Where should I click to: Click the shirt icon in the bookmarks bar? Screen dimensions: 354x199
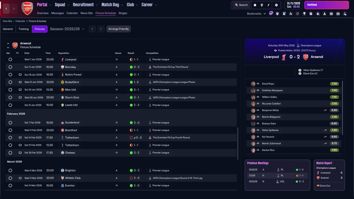277,14
